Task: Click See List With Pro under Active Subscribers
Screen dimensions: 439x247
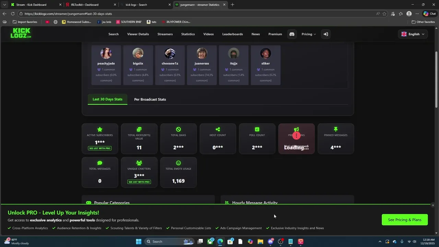Action: tap(100, 148)
